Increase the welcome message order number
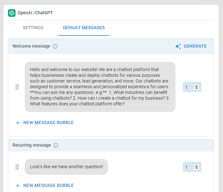The width and height of the screenshot is (223, 192). (196, 86)
